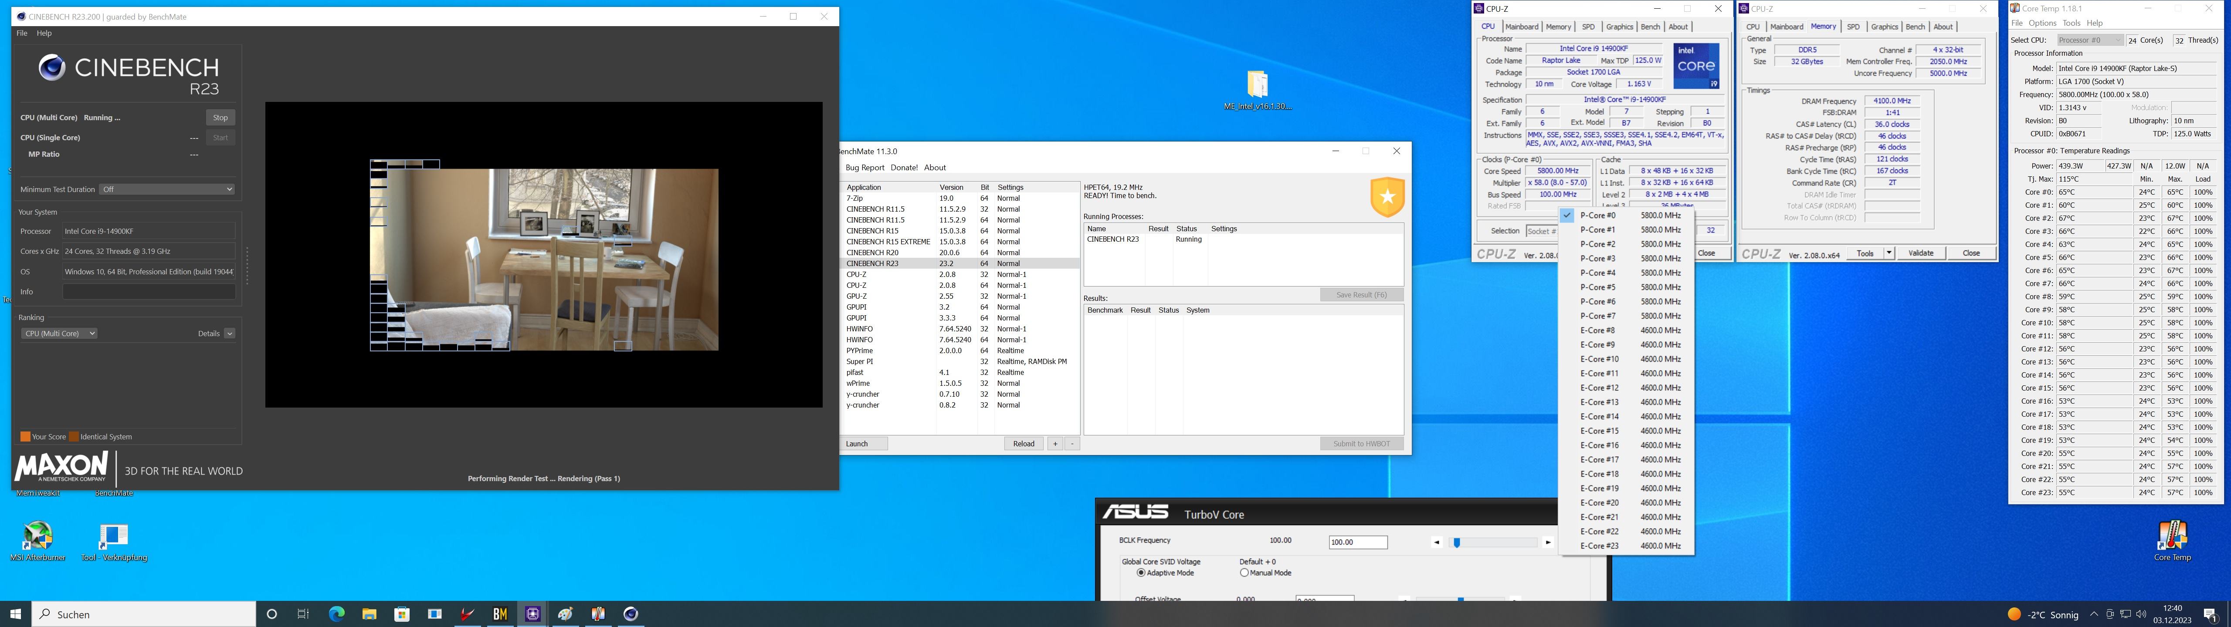This screenshot has width=2231, height=627.
Task: Switch to Mainboard tab in left CPU-Z
Action: 1521,27
